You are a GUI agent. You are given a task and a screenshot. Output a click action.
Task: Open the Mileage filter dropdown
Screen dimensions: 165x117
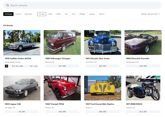coord(82,14)
